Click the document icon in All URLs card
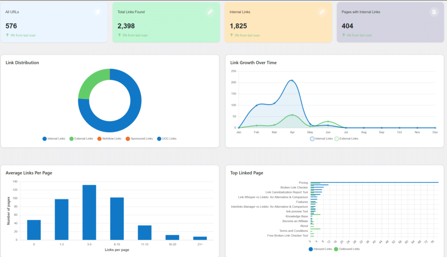This screenshot has height=257, width=447. pyautogui.click(x=98, y=12)
